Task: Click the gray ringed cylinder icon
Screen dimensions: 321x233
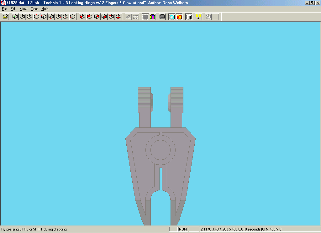Action: pos(162,17)
